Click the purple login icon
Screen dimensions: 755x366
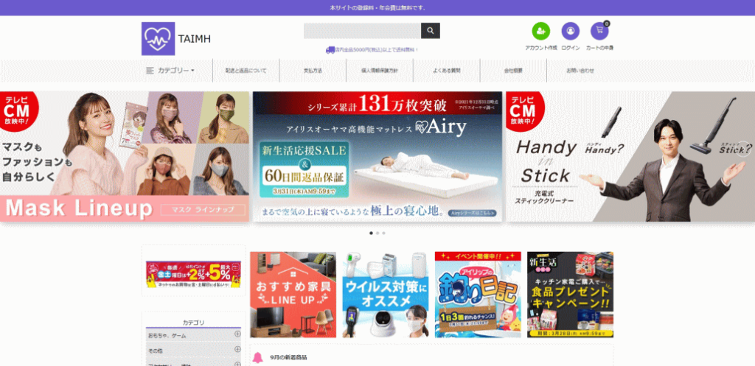tap(570, 32)
